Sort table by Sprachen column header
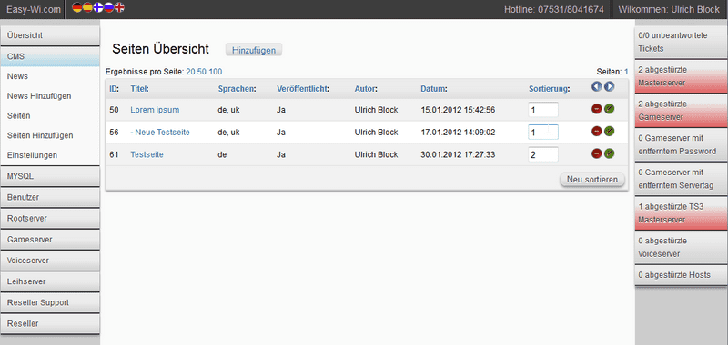This screenshot has height=345, width=728. pyautogui.click(x=237, y=88)
